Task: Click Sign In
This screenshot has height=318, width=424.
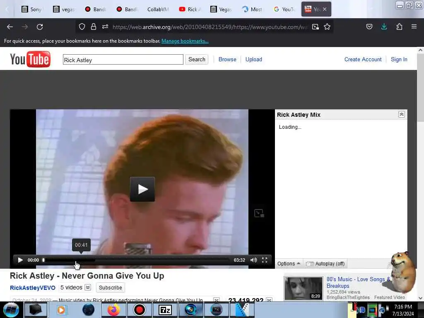Action: point(399,60)
